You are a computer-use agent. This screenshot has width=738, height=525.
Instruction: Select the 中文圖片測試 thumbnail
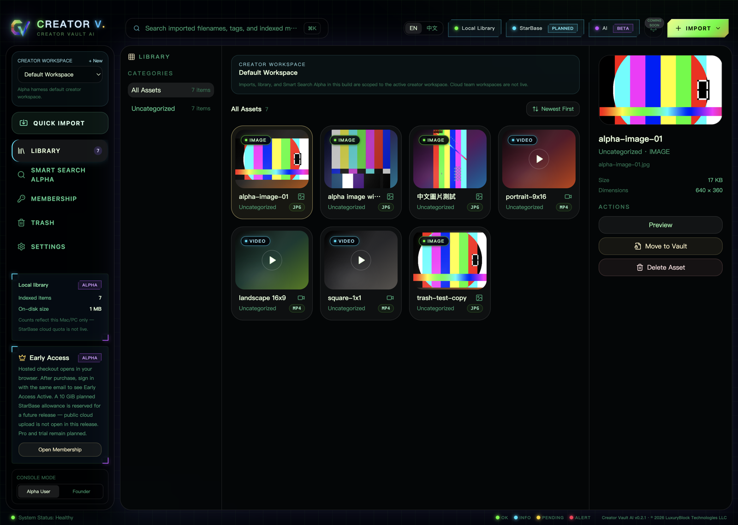[x=450, y=159]
